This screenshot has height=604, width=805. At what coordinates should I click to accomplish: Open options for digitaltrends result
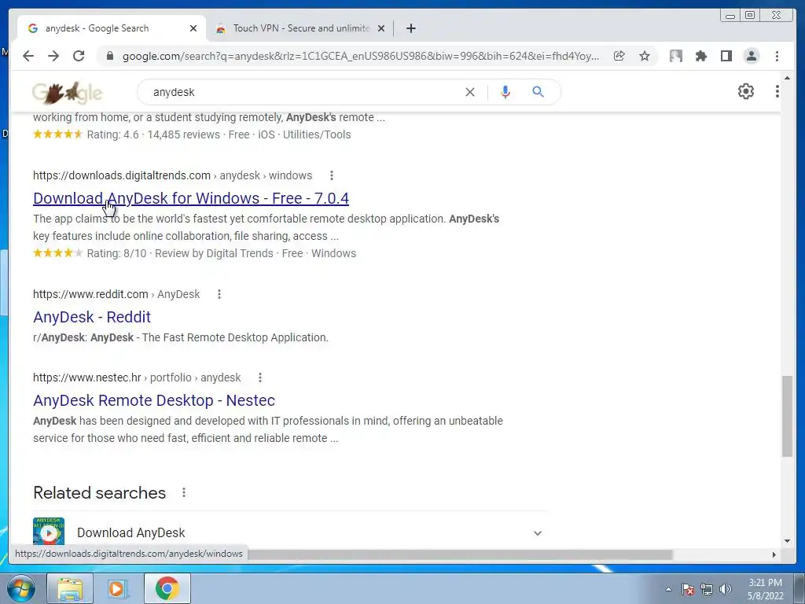(x=332, y=175)
